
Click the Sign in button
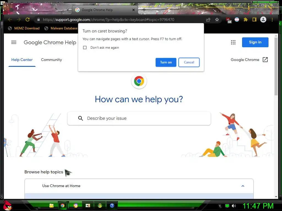tap(255, 42)
